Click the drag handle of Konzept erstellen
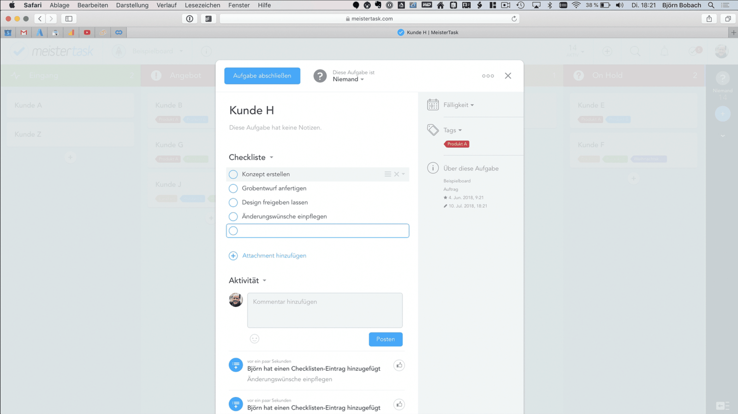Viewport: 738px width, 414px height. point(388,174)
